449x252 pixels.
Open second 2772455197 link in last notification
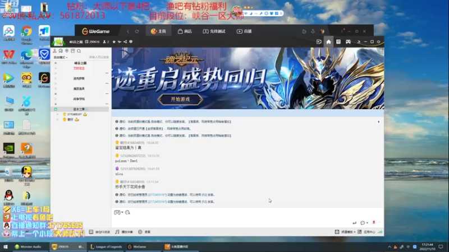pyautogui.click(x=157, y=202)
